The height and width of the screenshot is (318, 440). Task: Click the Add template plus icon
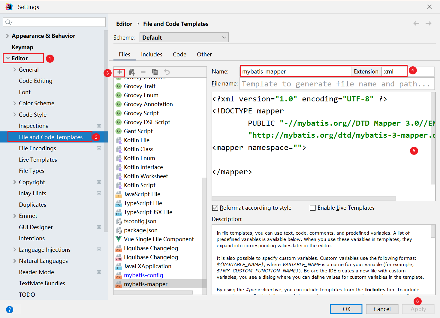pos(119,72)
